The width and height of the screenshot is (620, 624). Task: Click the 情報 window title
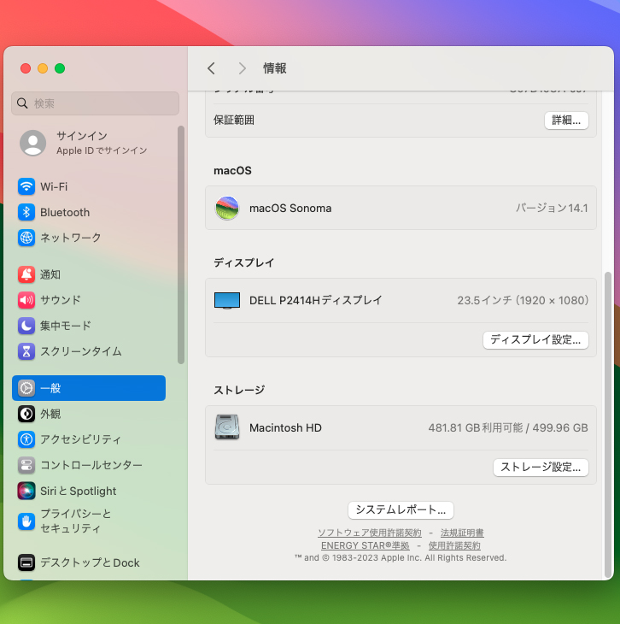(274, 68)
